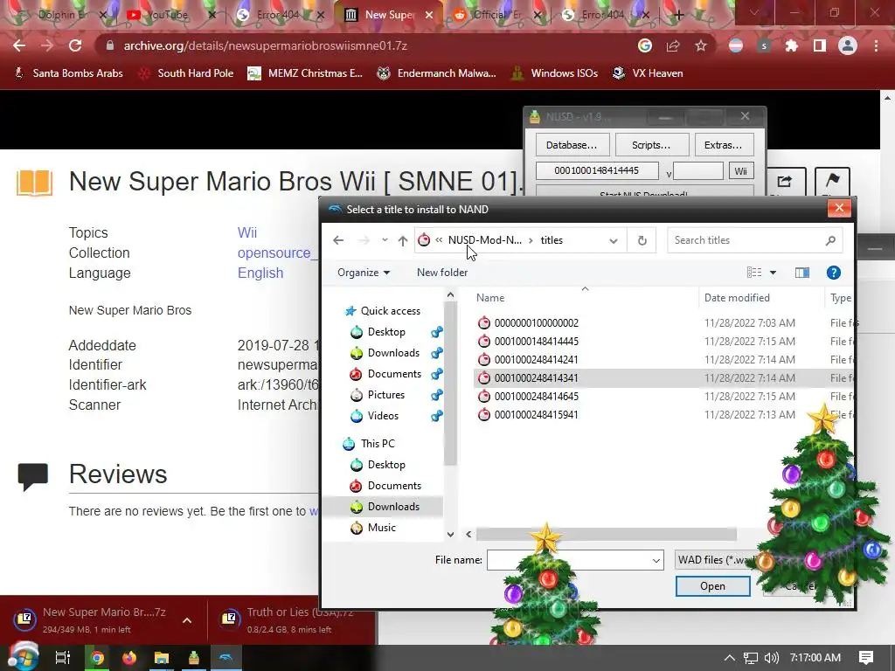This screenshot has height=671, width=895.
Task: Open NUSD Scripts button
Action: click(651, 145)
